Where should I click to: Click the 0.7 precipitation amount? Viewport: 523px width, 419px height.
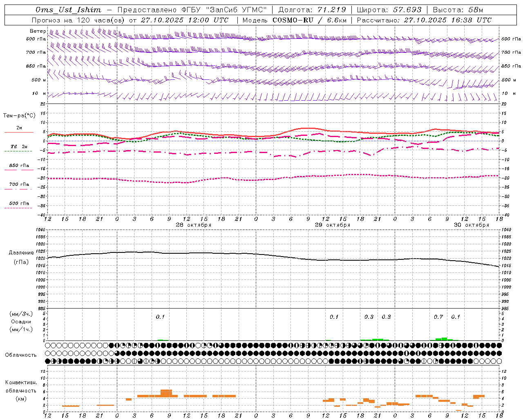[x=438, y=317]
